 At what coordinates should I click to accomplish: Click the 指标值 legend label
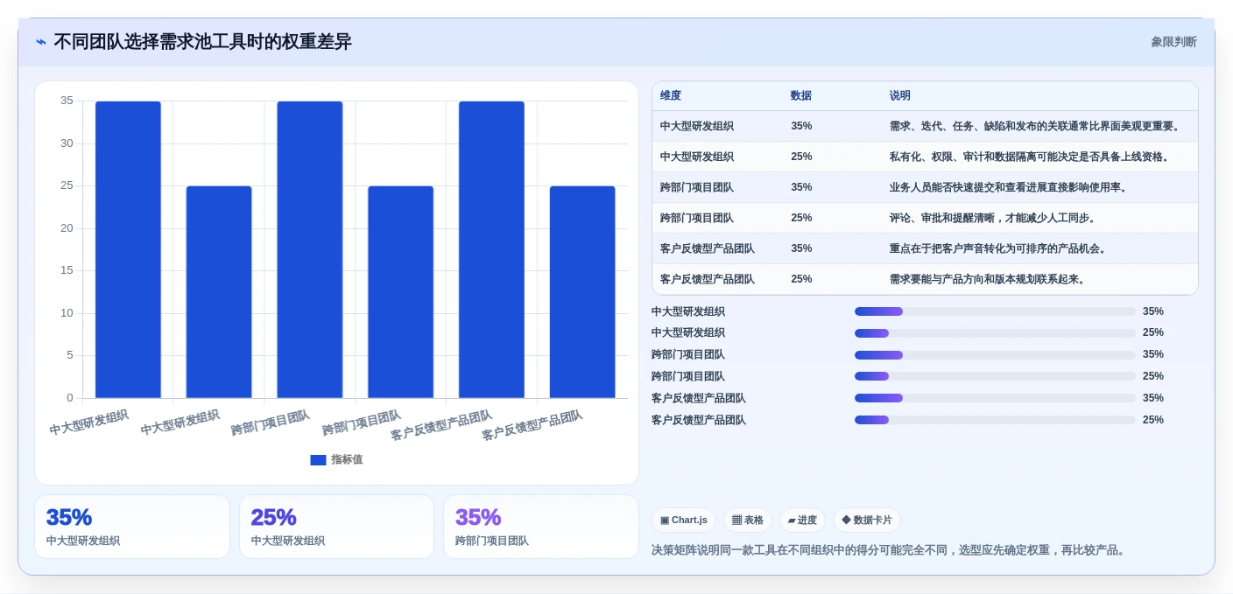347,460
